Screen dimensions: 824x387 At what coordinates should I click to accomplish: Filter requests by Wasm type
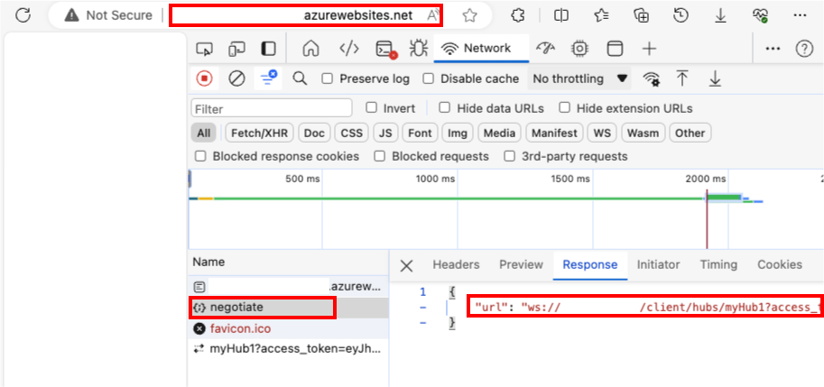pos(643,133)
